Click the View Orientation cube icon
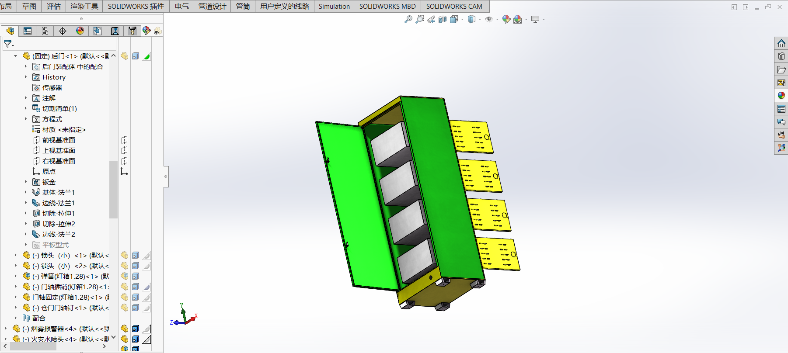 [x=454, y=19]
